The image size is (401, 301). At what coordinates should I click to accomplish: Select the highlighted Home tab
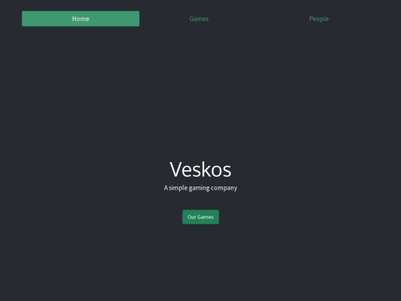[x=80, y=19]
